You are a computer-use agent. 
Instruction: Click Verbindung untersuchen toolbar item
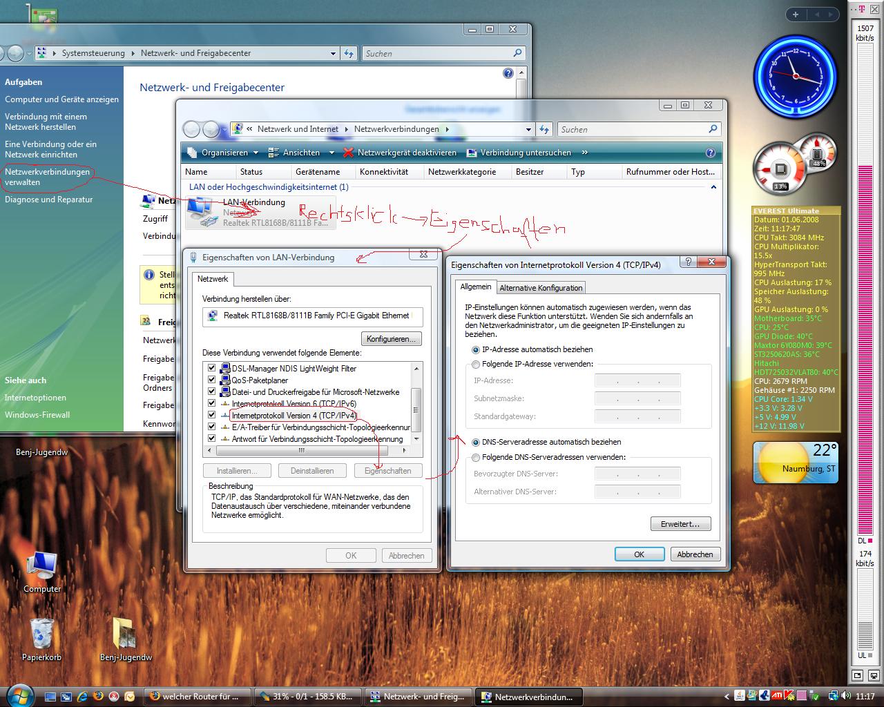click(x=519, y=153)
